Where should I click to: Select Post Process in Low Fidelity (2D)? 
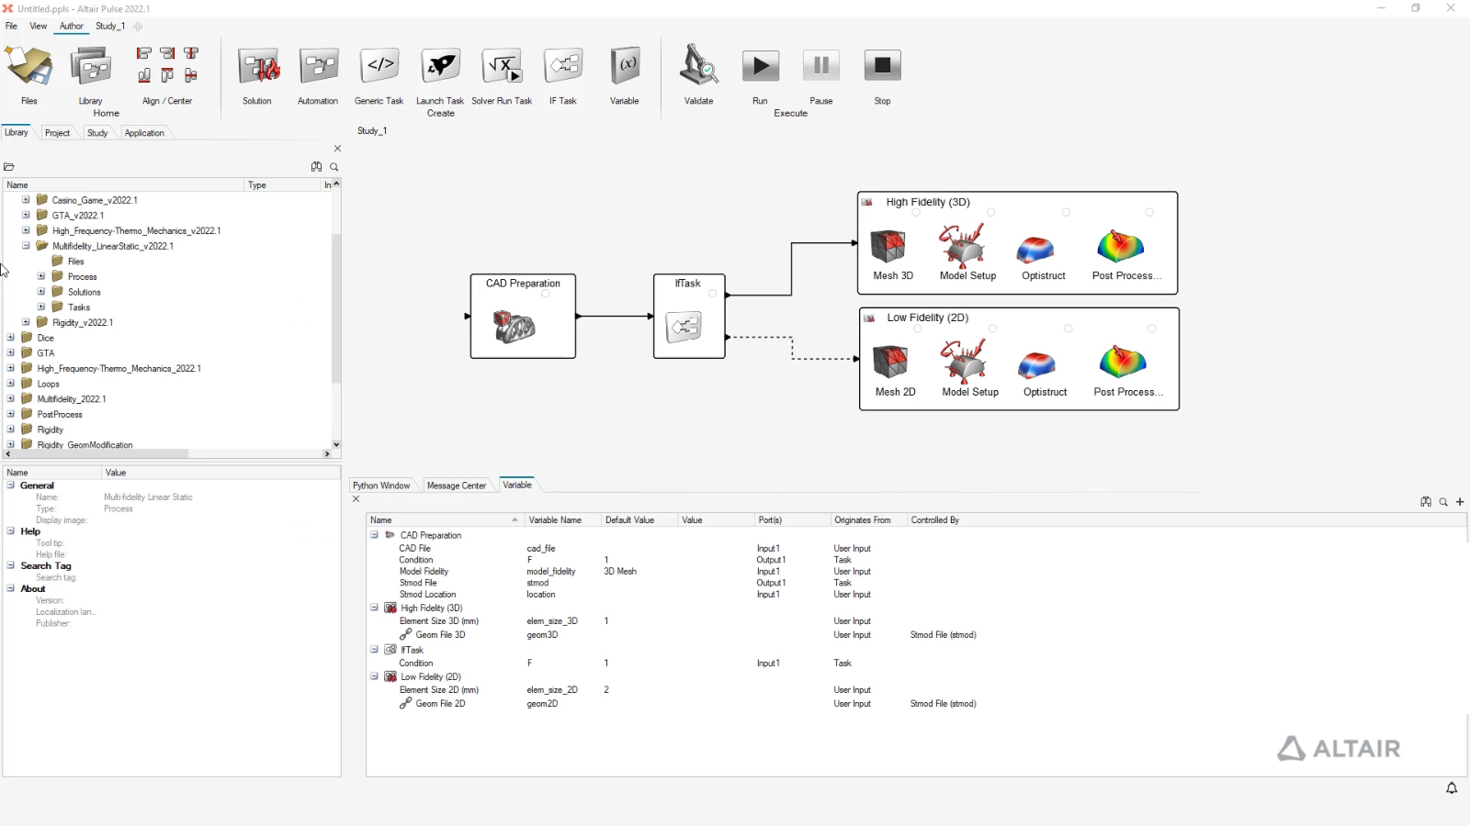(x=1127, y=371)
